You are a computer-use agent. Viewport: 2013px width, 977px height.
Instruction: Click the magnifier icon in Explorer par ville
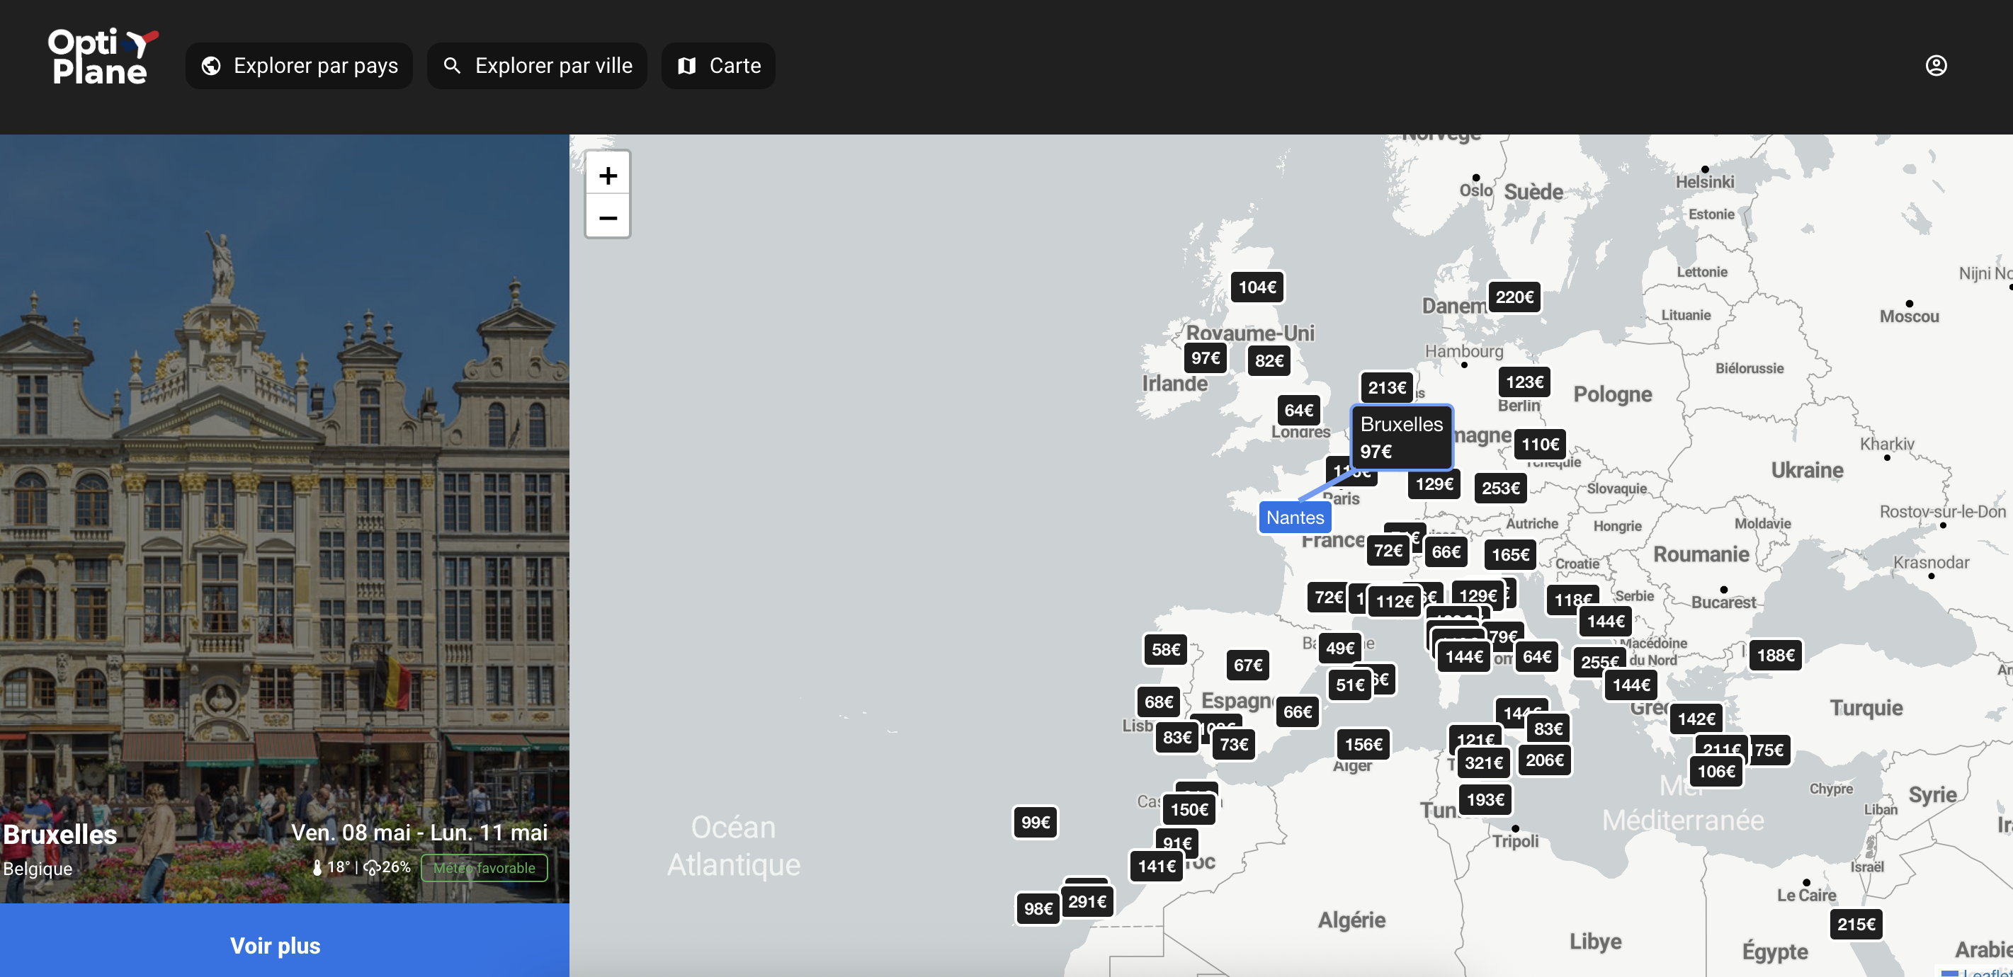click(x=453, y=66)
